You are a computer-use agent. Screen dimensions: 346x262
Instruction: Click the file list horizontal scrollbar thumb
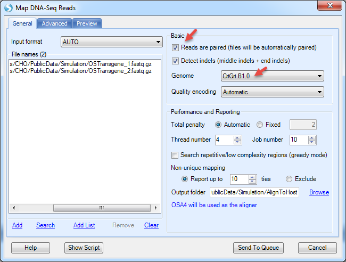[x=102, y=208]
